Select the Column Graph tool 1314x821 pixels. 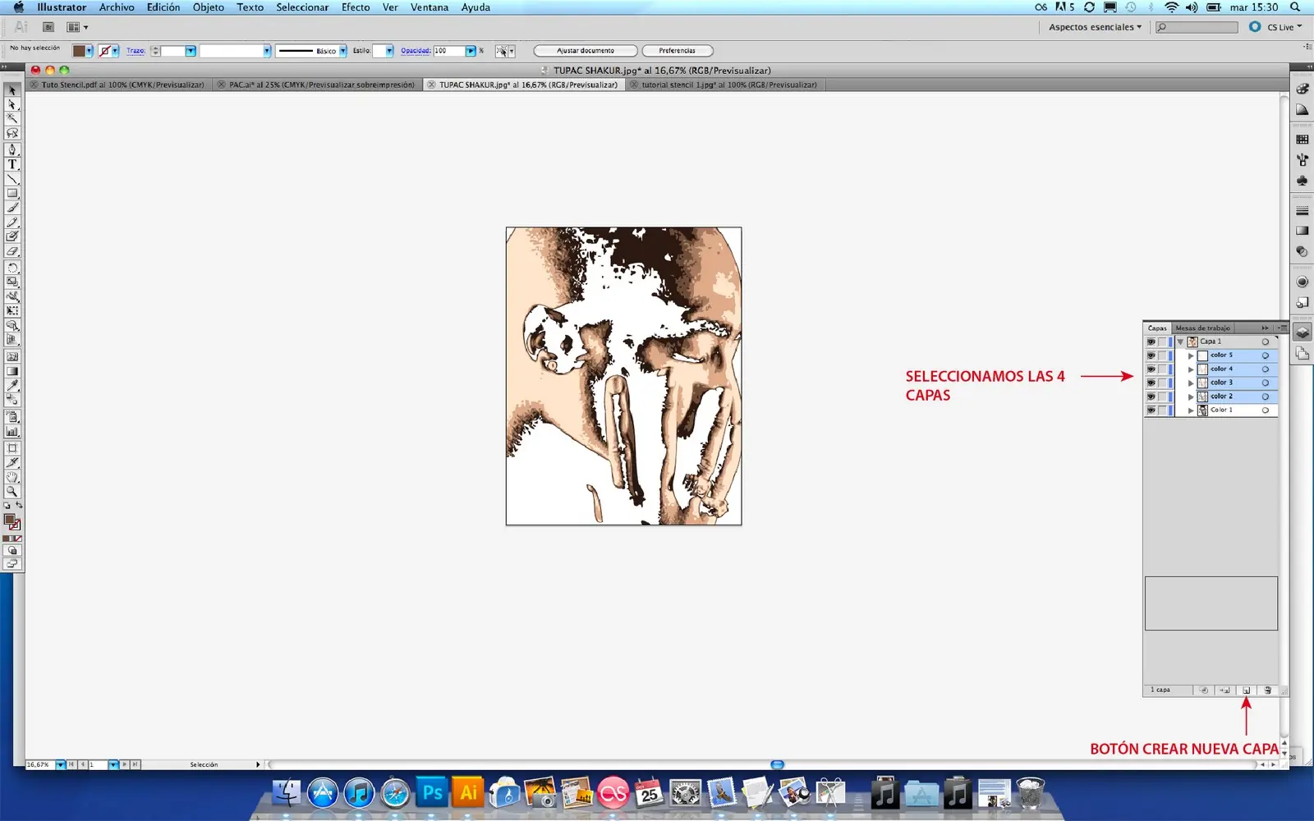pyautogui.click(x=12, y=431)
